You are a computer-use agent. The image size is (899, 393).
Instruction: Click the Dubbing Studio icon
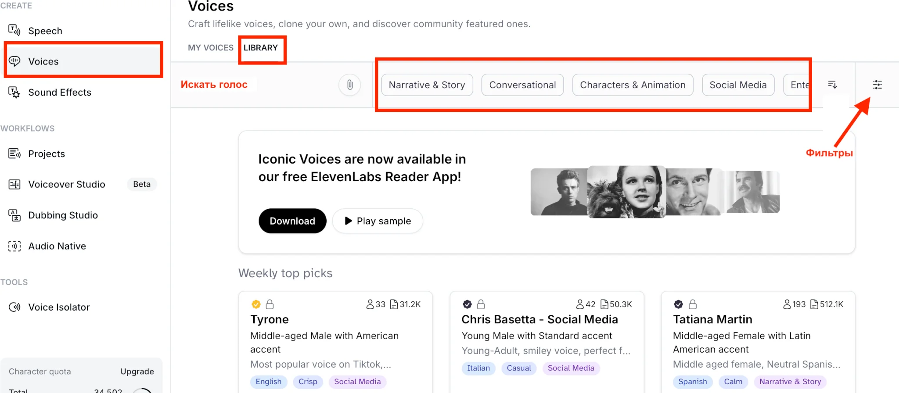14,215
